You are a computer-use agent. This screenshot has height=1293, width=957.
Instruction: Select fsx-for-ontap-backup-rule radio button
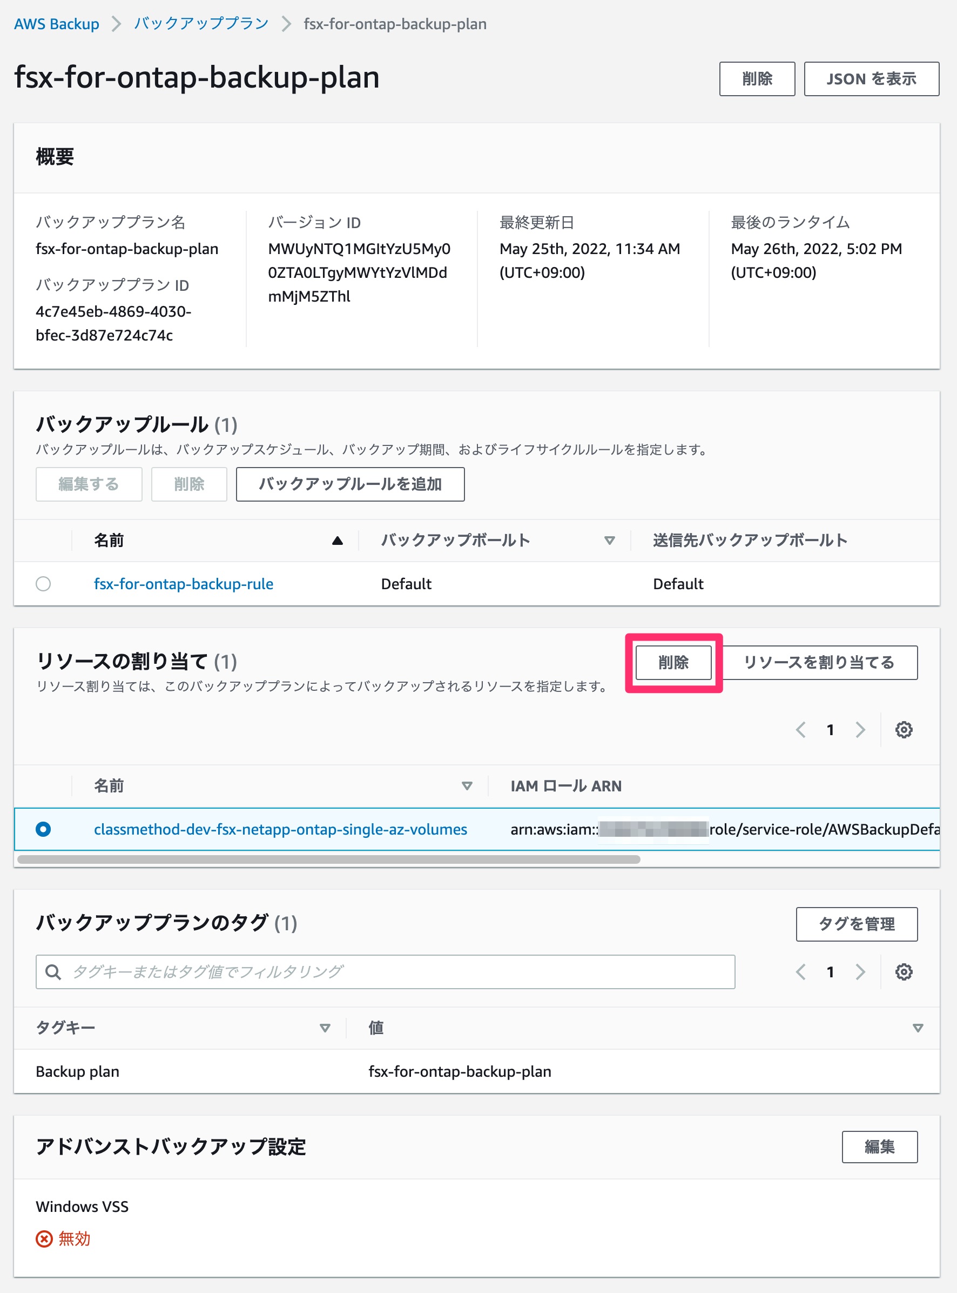pyautogui.click(x=43, y=584)
